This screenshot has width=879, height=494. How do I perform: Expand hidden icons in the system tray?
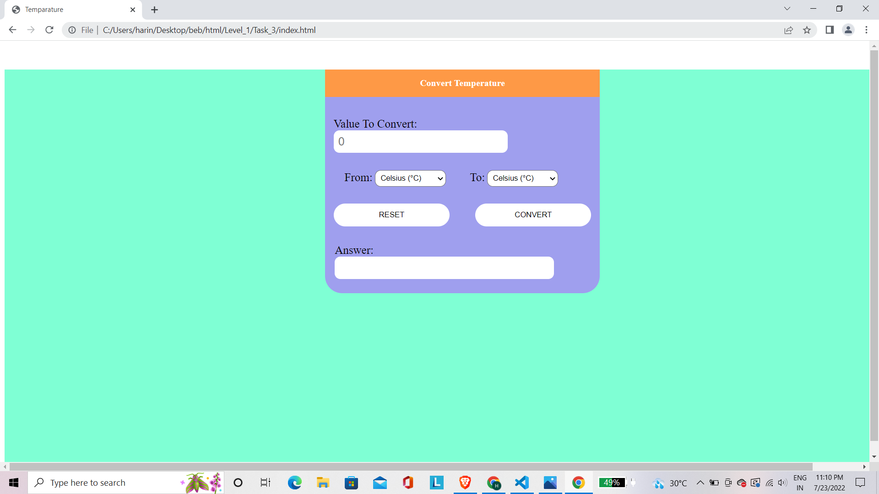(x=700, y=483)
